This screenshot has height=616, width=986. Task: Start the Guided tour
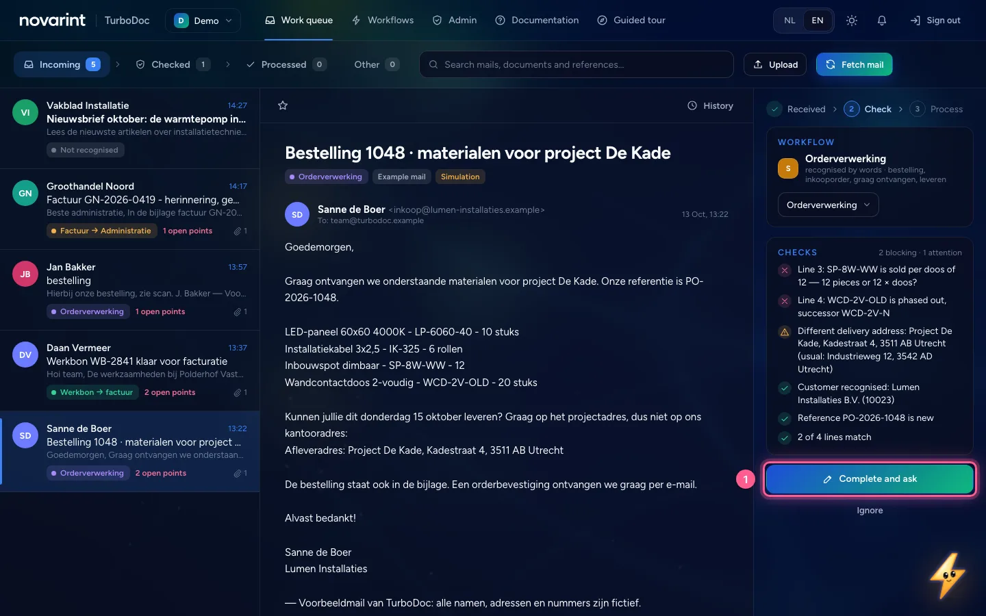(x=631, y=21)
